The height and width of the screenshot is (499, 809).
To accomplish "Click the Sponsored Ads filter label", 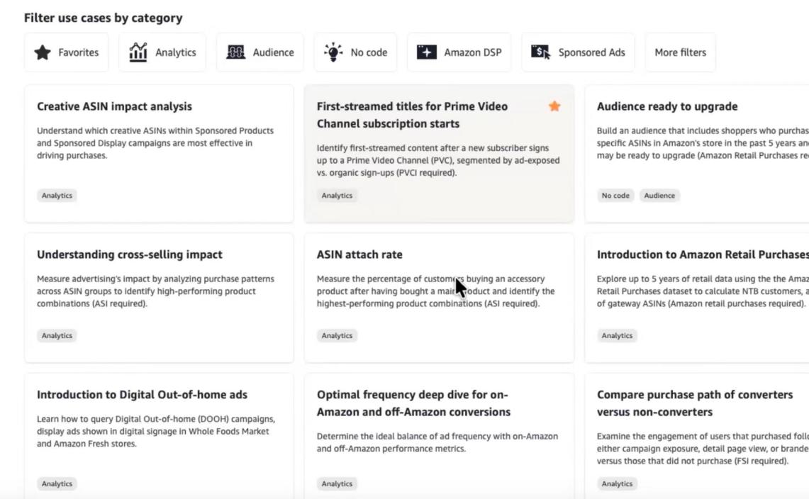I will 591,52.
